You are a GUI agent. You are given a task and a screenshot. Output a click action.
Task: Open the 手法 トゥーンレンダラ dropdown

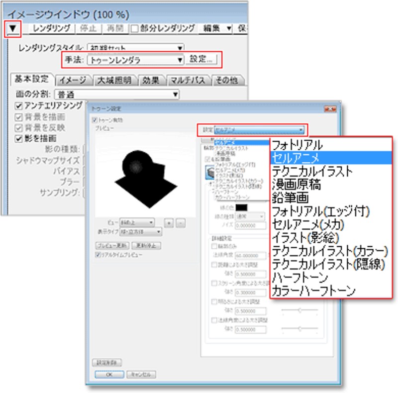pyautogui.click(x=135, y=60)
